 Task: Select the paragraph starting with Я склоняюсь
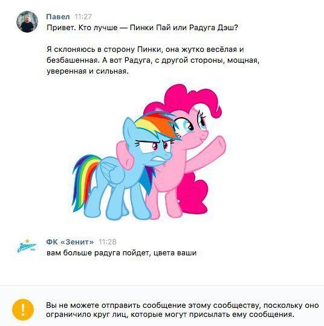click(153, 60)
